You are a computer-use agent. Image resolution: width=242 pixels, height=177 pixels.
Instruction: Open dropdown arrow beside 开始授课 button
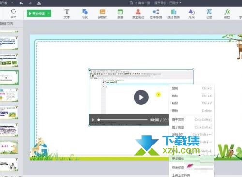click(49, 14)
